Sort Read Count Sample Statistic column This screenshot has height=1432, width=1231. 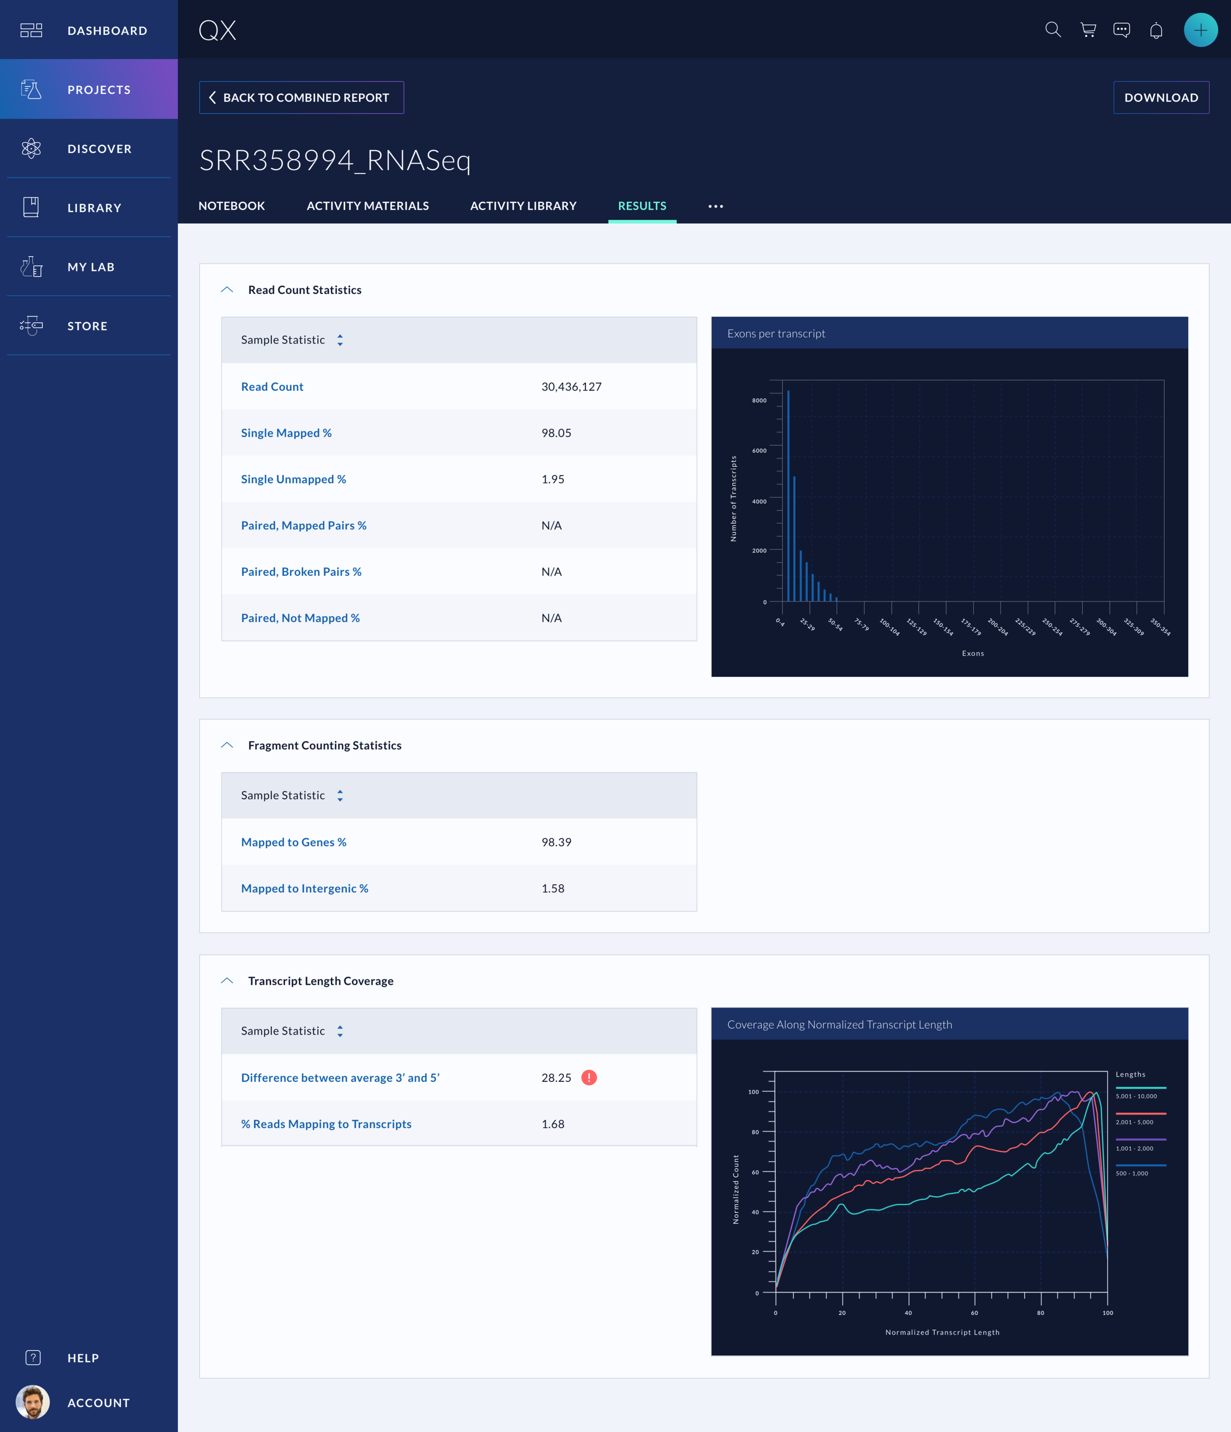point(340,340)
